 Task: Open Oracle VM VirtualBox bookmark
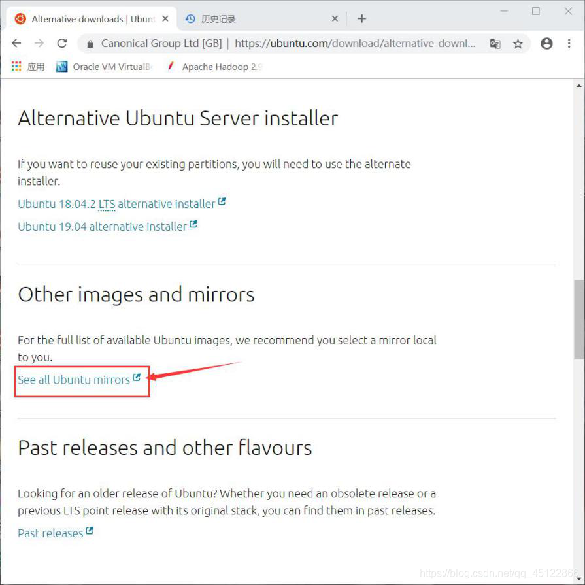104,67
